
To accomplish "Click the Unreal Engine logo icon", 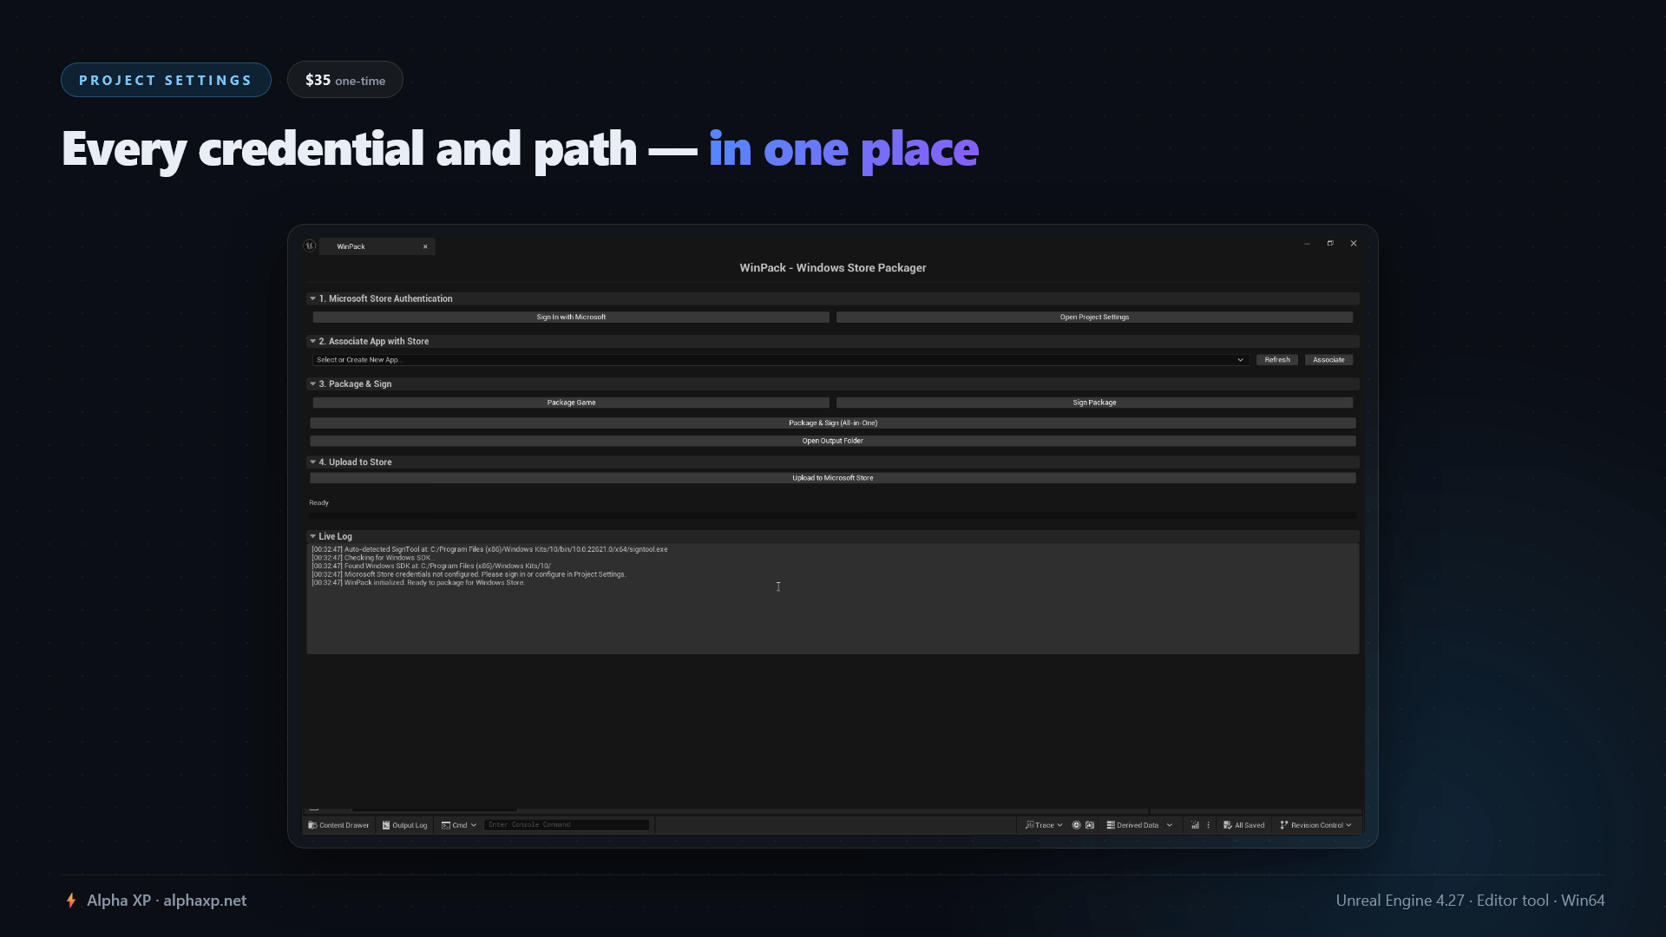I will coord(310,246).
